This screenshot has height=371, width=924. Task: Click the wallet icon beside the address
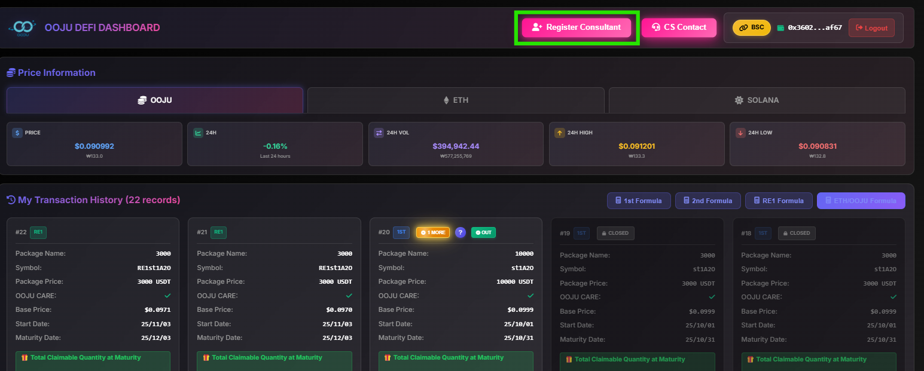pyautogui.click(x=780, y=27)
